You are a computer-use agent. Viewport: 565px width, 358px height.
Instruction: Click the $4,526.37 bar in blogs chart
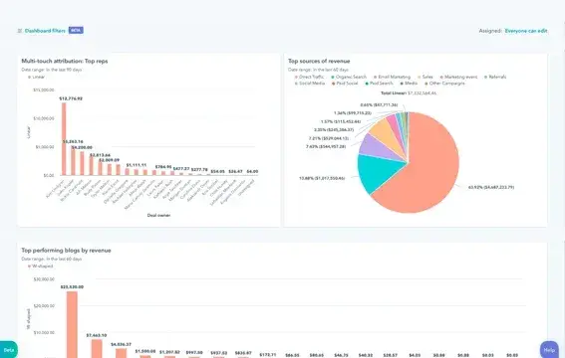pyautogui.click(x=121, y=353)
